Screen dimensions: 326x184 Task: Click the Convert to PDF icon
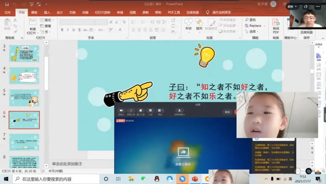tap(275, 26)
